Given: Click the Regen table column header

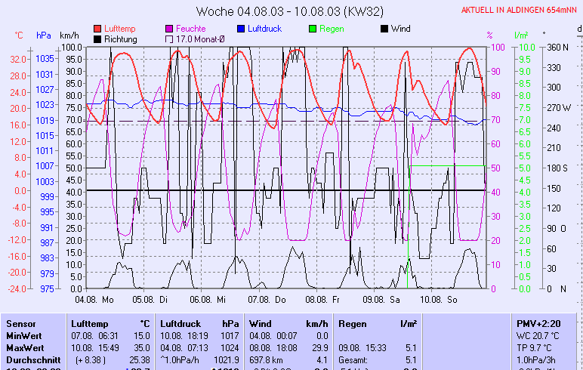Looking at the screenshot, I should pyautogui.click(x=352, y=323).
